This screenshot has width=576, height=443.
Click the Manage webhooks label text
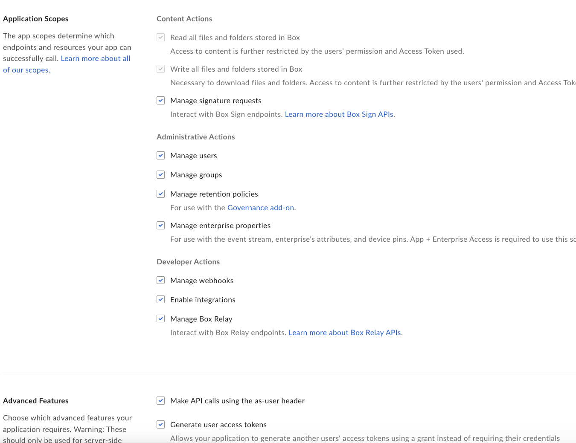[x=202, y=281]
